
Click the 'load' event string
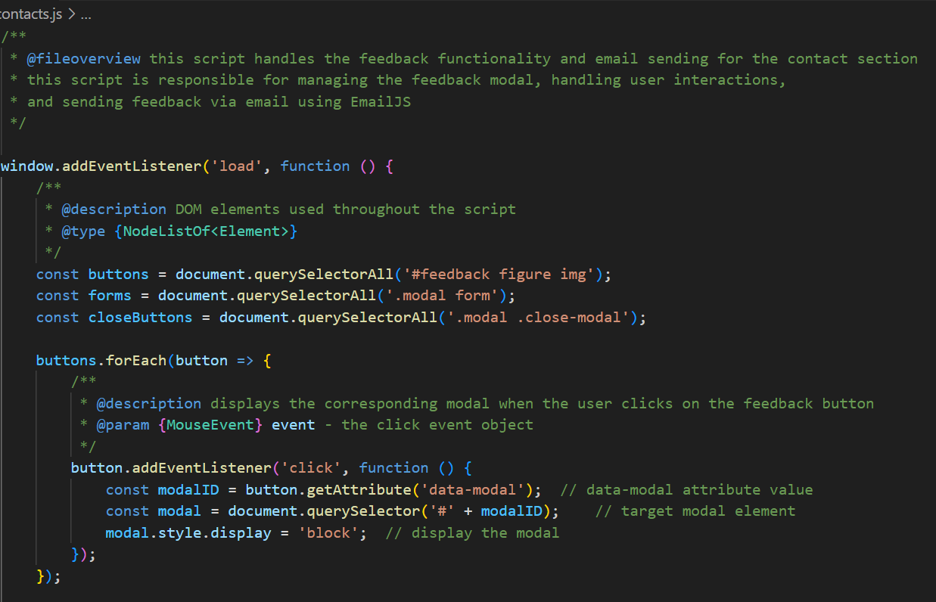point(237,166)
